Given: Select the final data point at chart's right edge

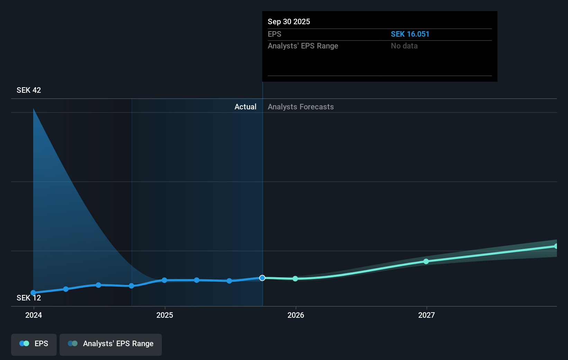Looking at the screenshot, I should click(556, 246).
